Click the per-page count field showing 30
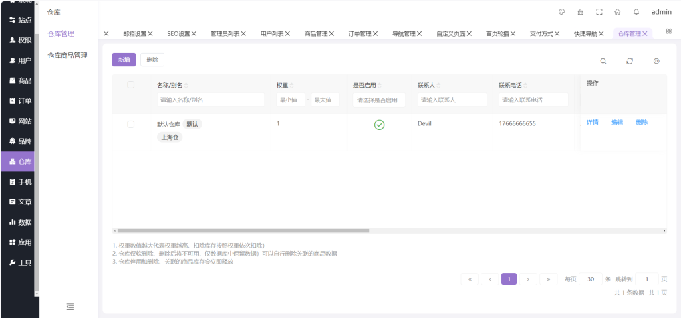681x318 pixels. [591, 279]
